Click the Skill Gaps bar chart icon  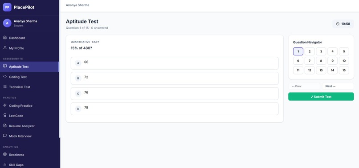(x=5, y=164)
